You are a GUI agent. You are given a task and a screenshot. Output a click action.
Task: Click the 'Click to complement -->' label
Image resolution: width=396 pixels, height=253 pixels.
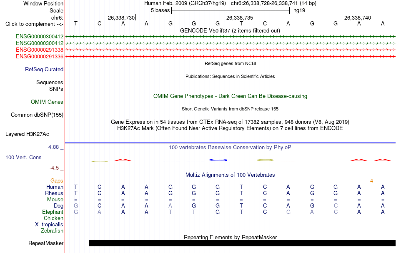[34, 24]
